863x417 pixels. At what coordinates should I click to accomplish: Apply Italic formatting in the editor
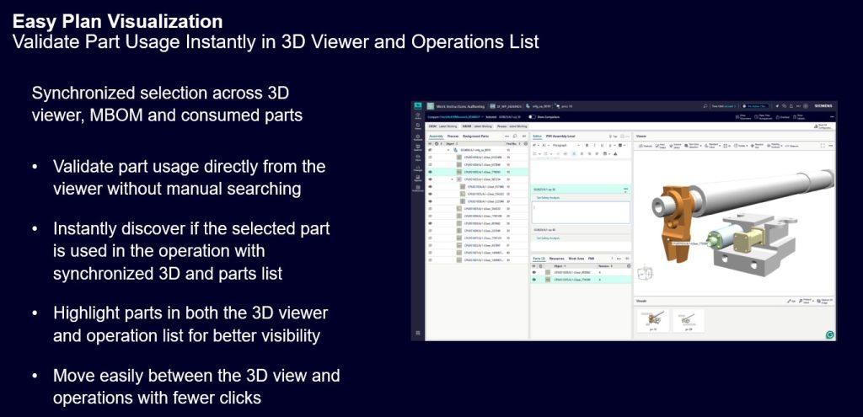pyautogui.click(x=594, y=145)
